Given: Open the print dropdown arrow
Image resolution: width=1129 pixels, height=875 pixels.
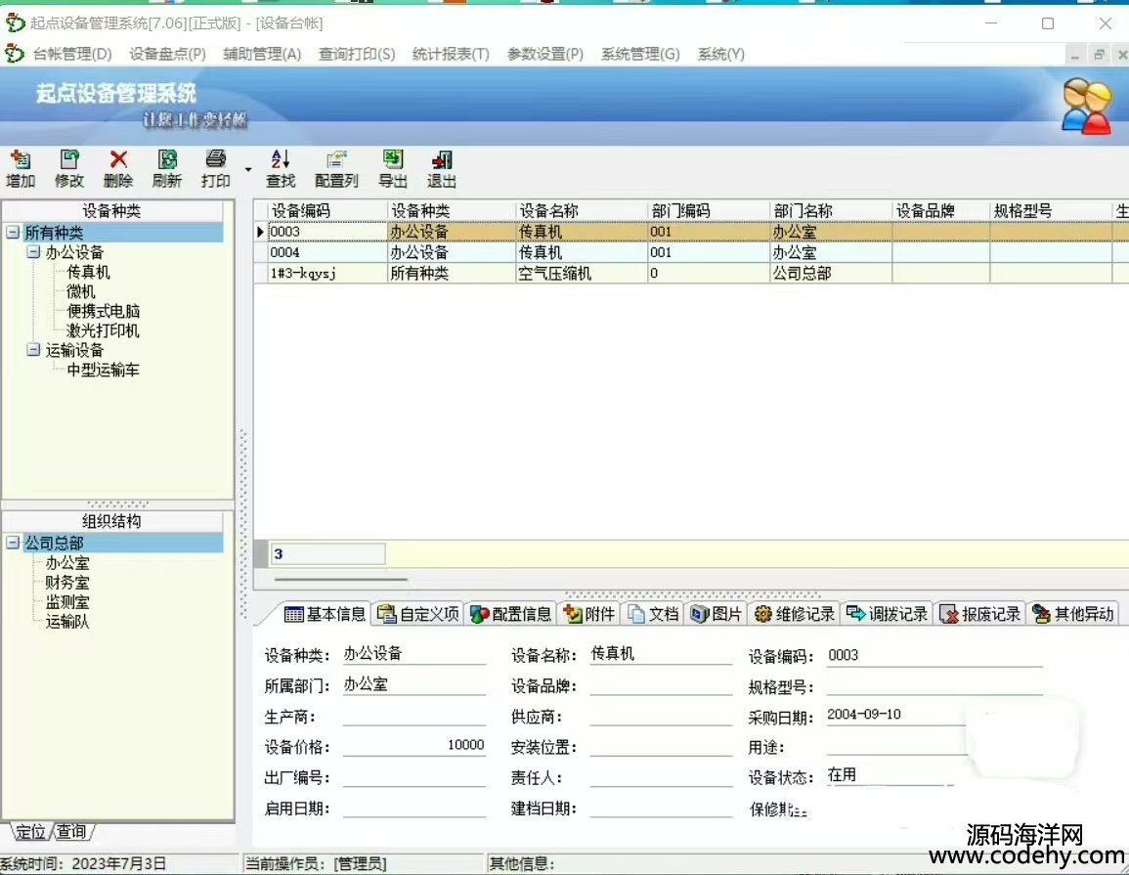Looking at the screenshot, I should pos(247,170).
